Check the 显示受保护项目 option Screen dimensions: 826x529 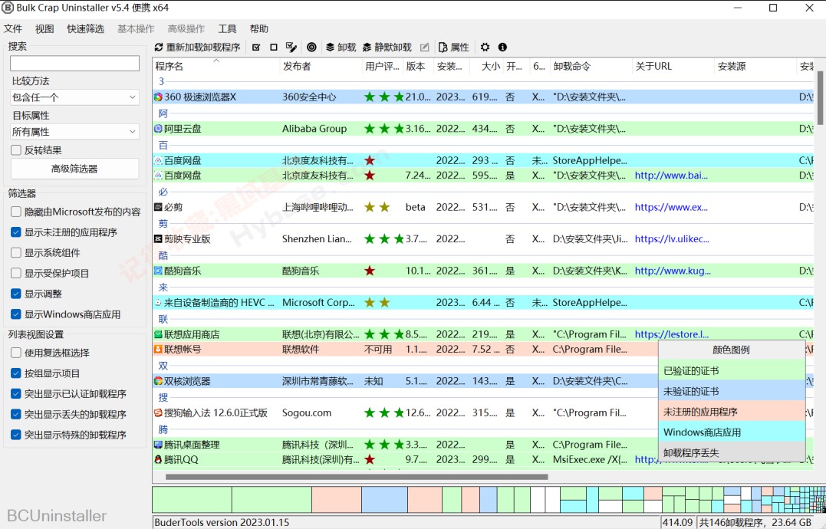point(16,273)
